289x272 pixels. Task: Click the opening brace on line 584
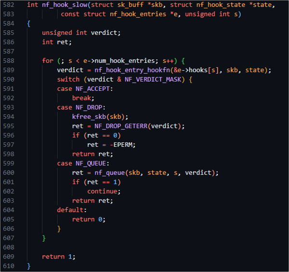coord(29,24)
